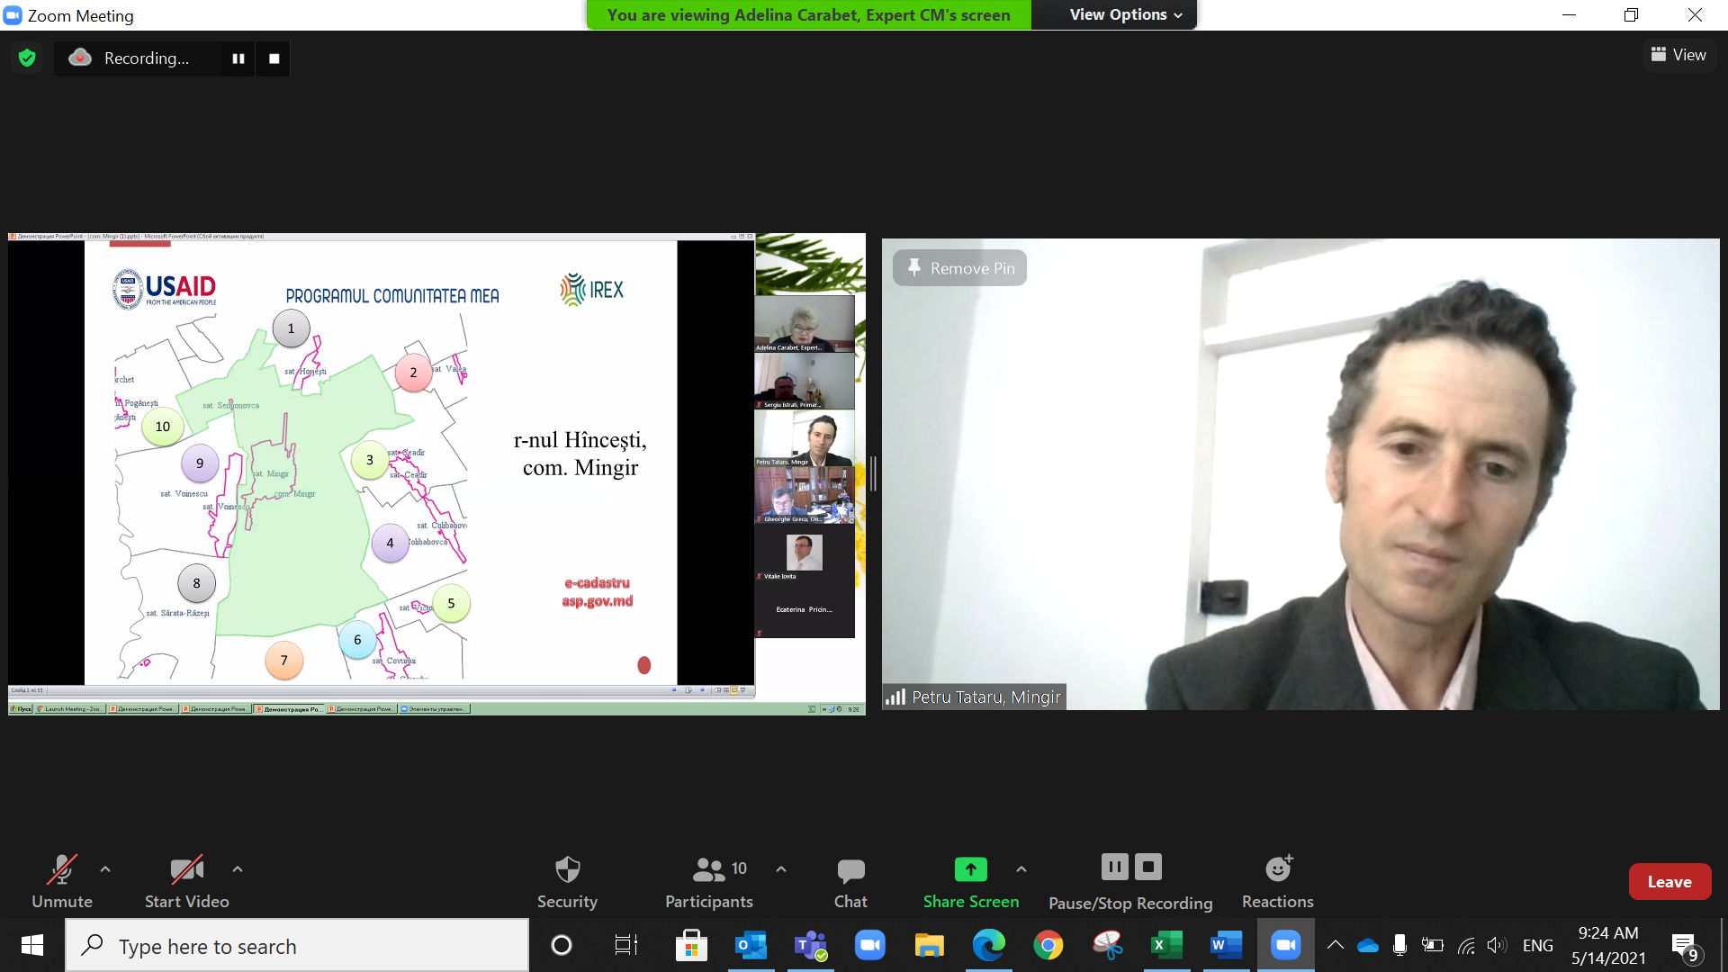The width and height of the screenshot is (1728, 972).
Task: Click the green Share Screen icon
Action: [970, 869]
